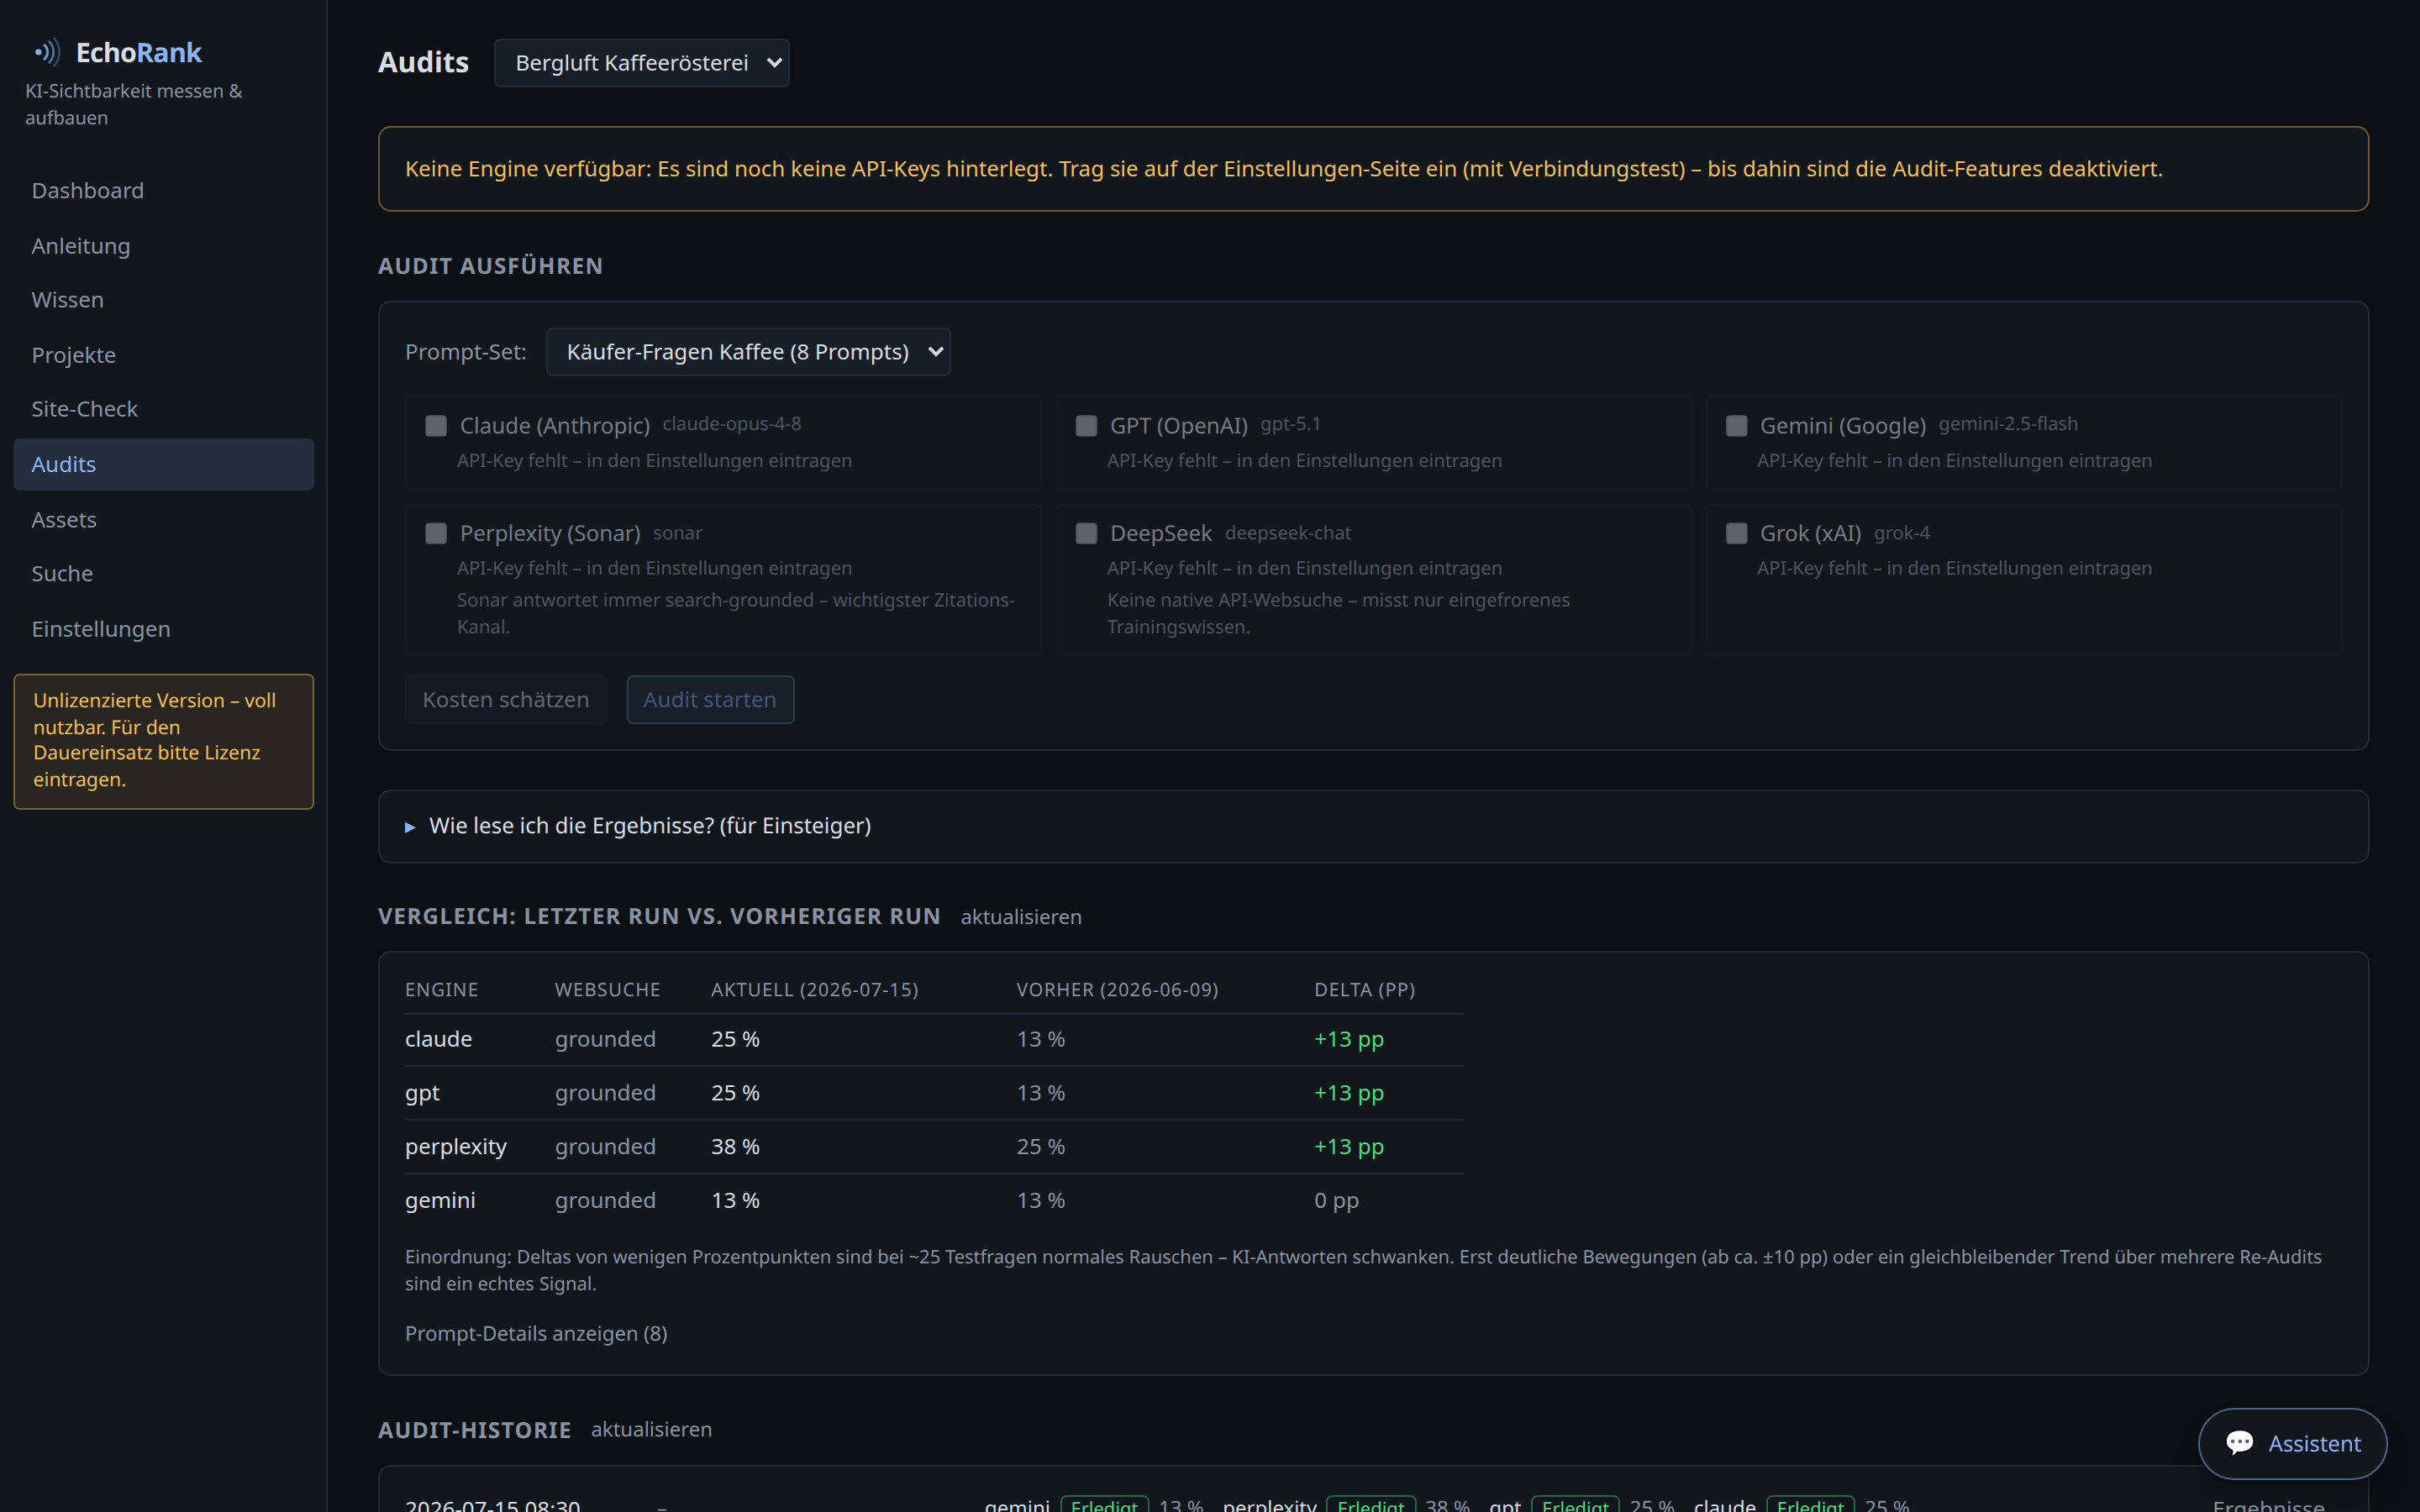Viewport: 2420px width, 1512px height.
Task: Click the gpt-5.1 model label
Action: (1290, 424)
